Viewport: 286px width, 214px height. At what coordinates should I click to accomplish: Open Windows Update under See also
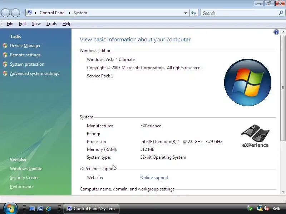tap(26, 169)
